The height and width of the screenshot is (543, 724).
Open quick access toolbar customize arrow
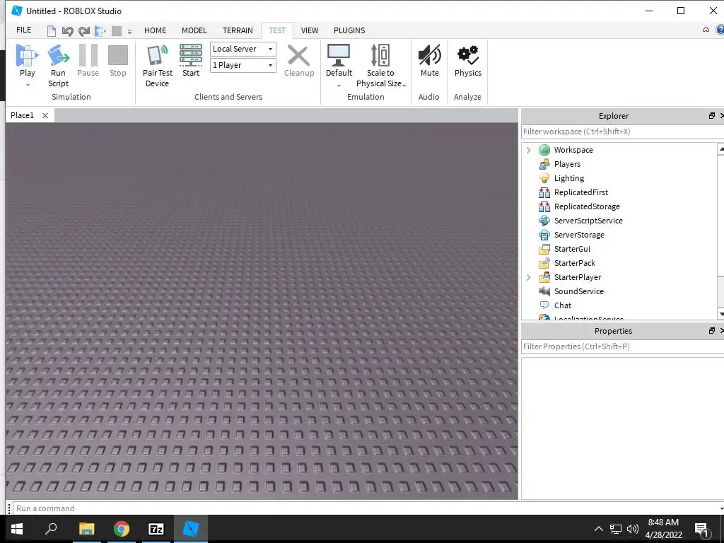pos(130,32)
